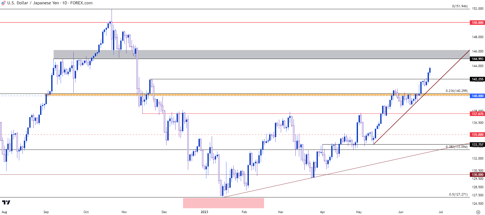Viewport: 485px width, 215px height.
Task: Click the 128.500 price scale value
Action: pyautogui.click(x=478, y=187)
